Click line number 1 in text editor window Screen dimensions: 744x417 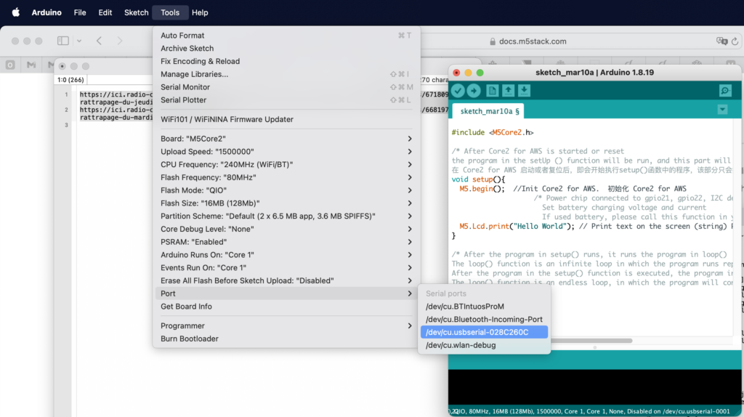pos(66,95)
